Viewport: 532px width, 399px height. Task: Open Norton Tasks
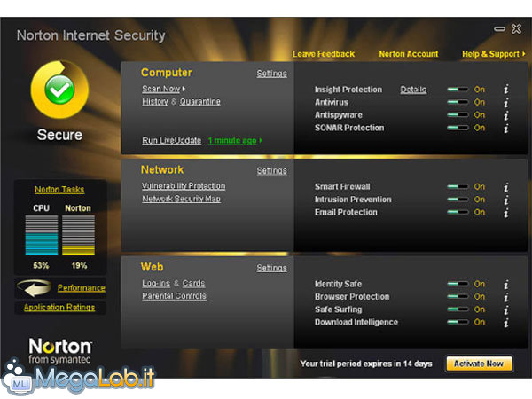(59, 190)
